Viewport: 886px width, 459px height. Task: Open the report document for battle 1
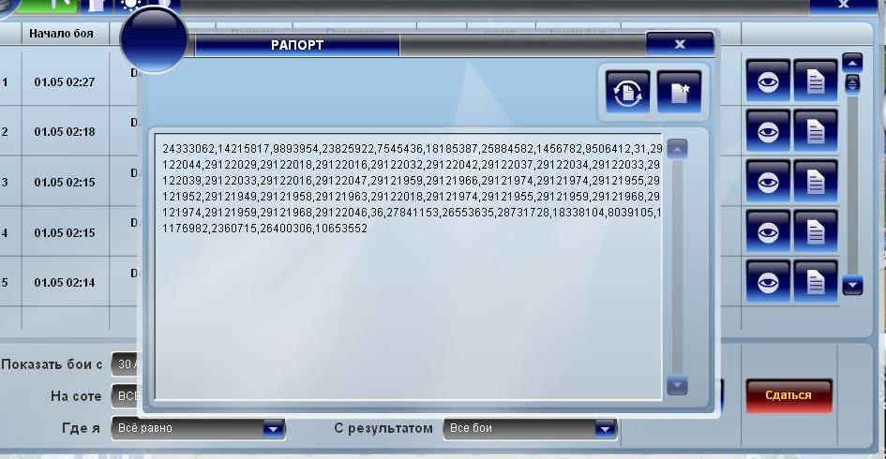(x=816, y=82)
